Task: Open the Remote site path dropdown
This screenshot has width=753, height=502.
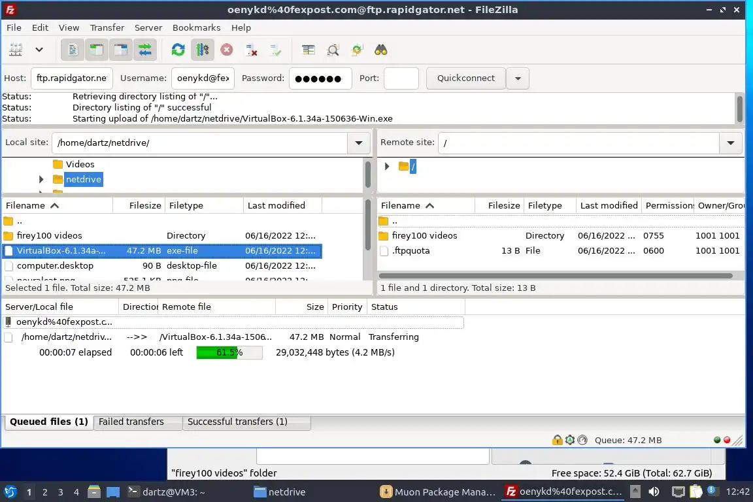Action: coord(730,142)
